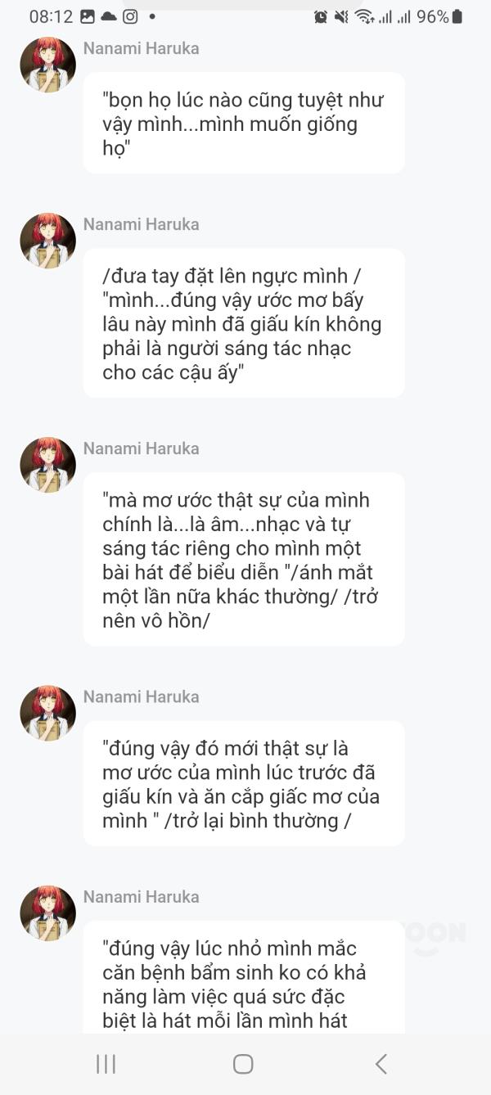This screenshot has height=1095, width=491.
Task: Tap the "đúng vậy lúc nhỏ mình mắc" message
Action: (244, 984)
